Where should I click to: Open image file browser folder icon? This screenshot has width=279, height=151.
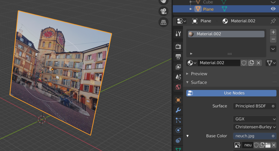(268, 145)
